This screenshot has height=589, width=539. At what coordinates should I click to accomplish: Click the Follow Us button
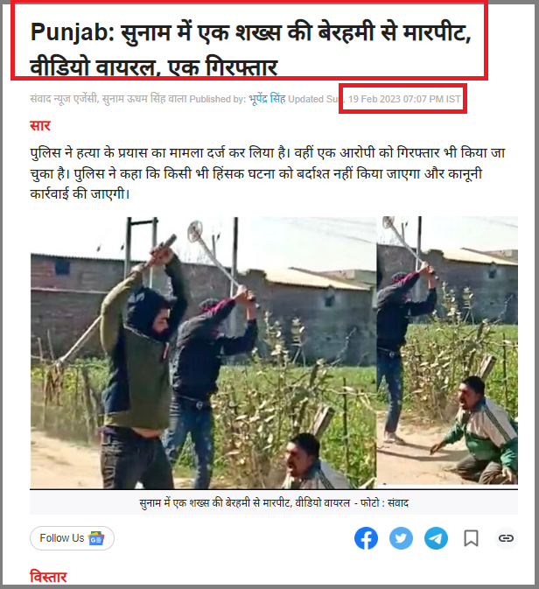[x=72, y=538]
